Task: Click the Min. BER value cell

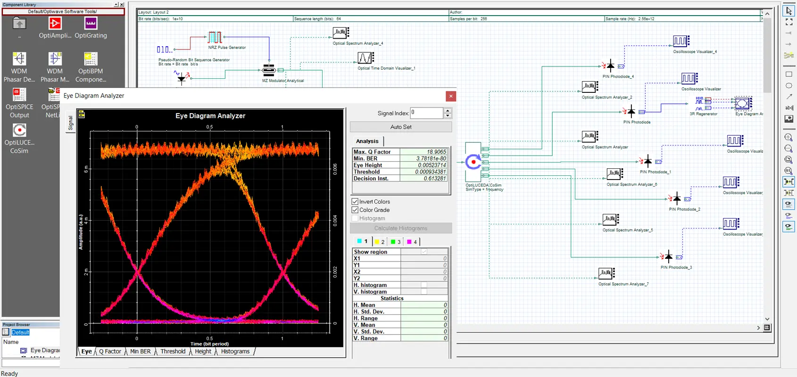Action: click(423, 158)
